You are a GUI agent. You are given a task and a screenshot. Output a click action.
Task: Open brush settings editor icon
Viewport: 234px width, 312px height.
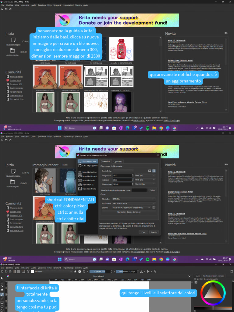coord(28,271)
